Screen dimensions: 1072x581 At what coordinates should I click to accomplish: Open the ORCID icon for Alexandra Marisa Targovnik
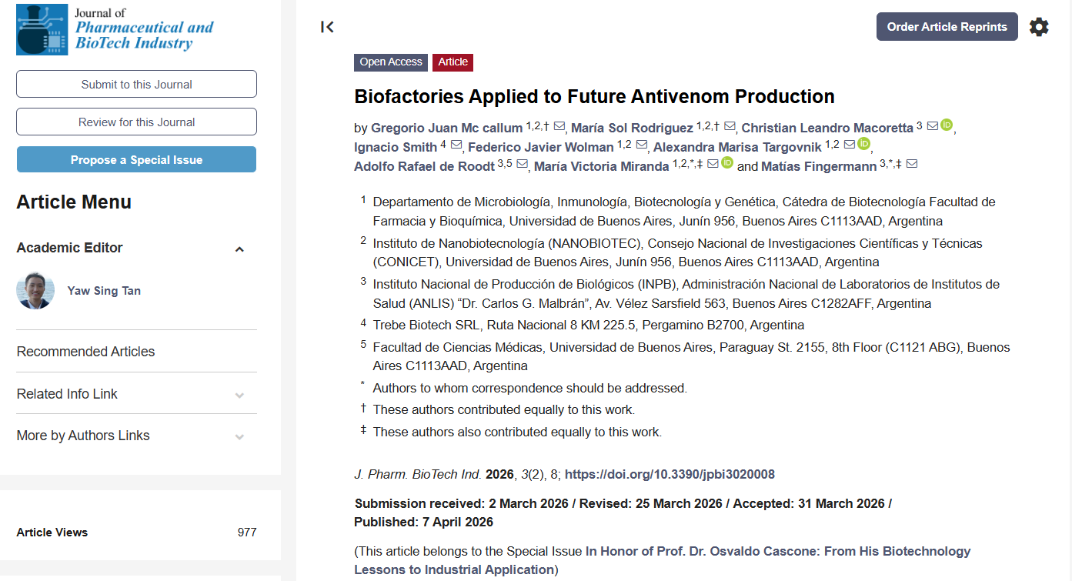(x=863, y=144)
